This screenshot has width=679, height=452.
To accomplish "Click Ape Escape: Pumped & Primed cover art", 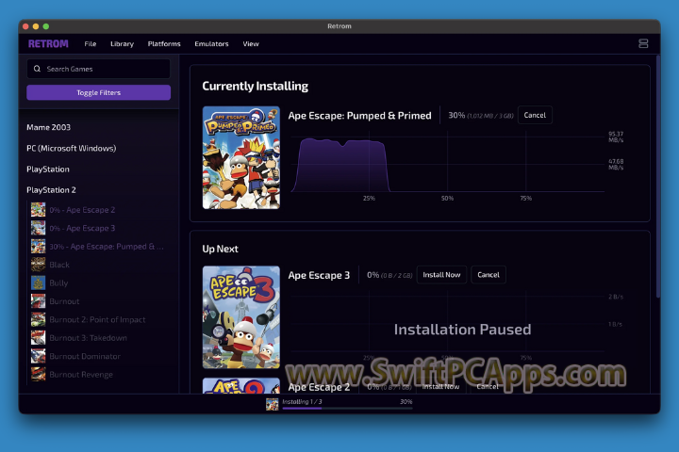I will click(241, 158).
